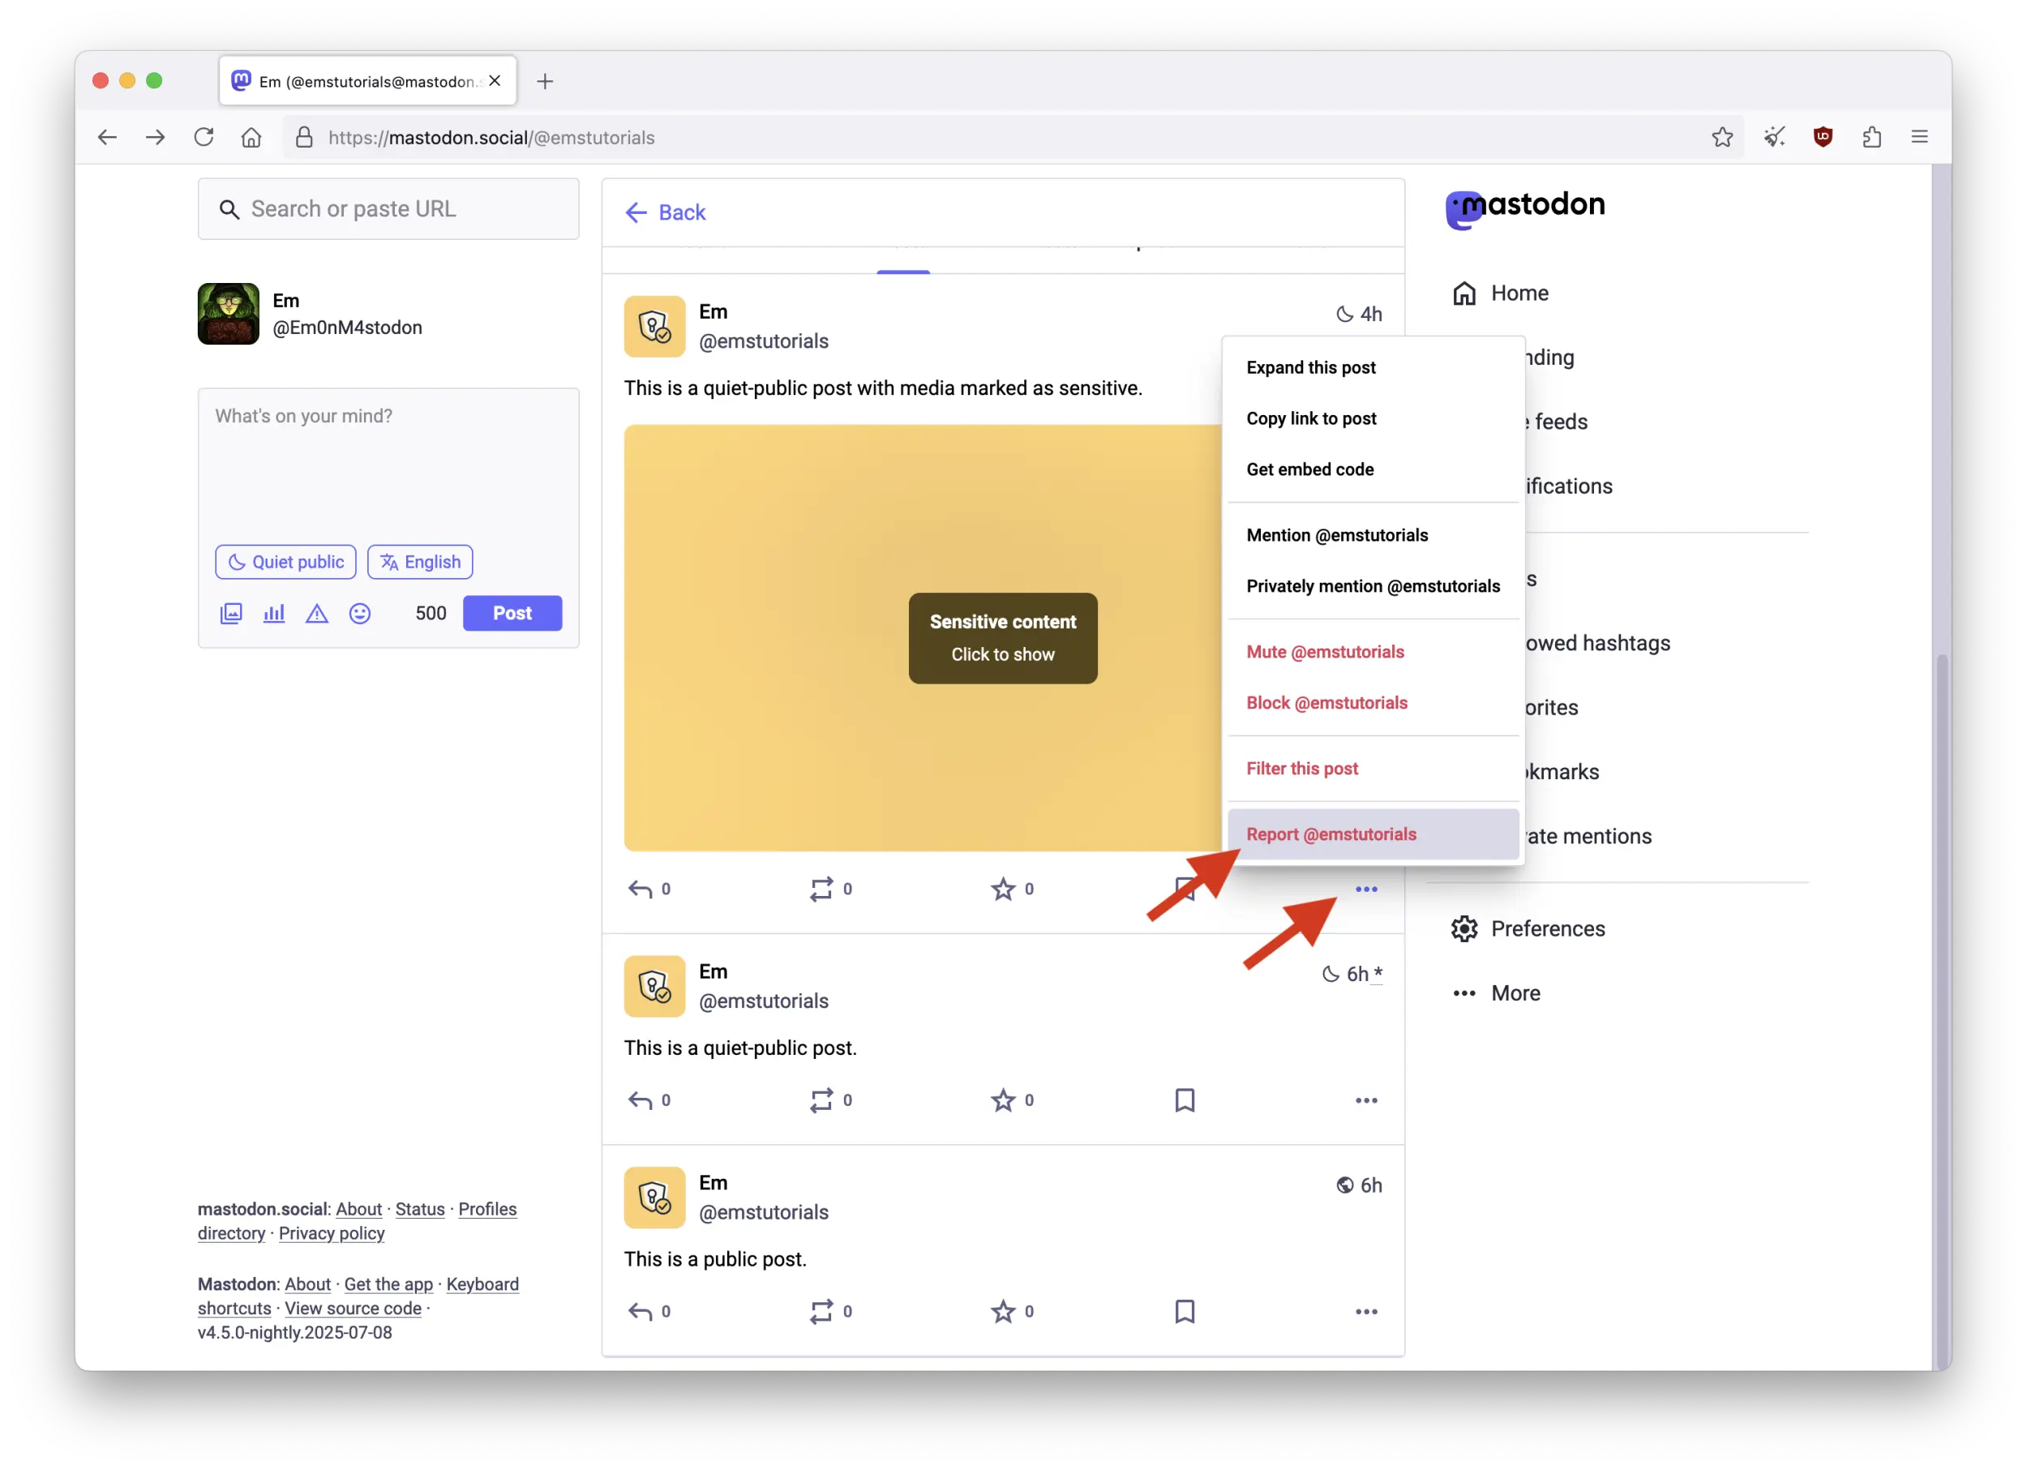Submit the new post with the Post button

(x=512, y=613)
